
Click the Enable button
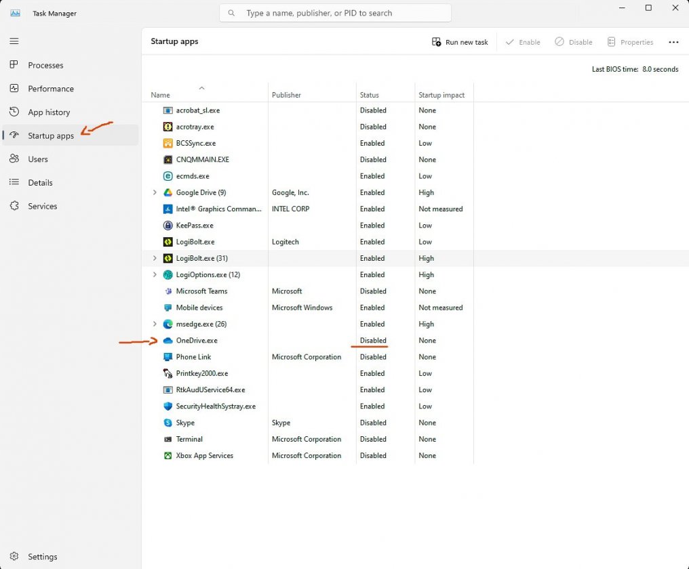click(x=523, y=42)
